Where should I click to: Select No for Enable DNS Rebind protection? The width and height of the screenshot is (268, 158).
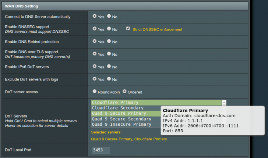(109, 41)
